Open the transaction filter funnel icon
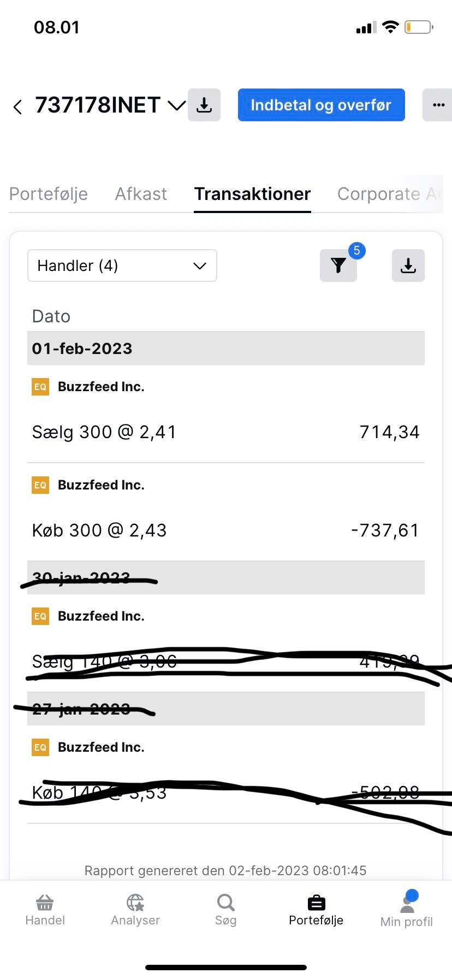The height and width of the screenshot is (979, 452). (338, 266)
